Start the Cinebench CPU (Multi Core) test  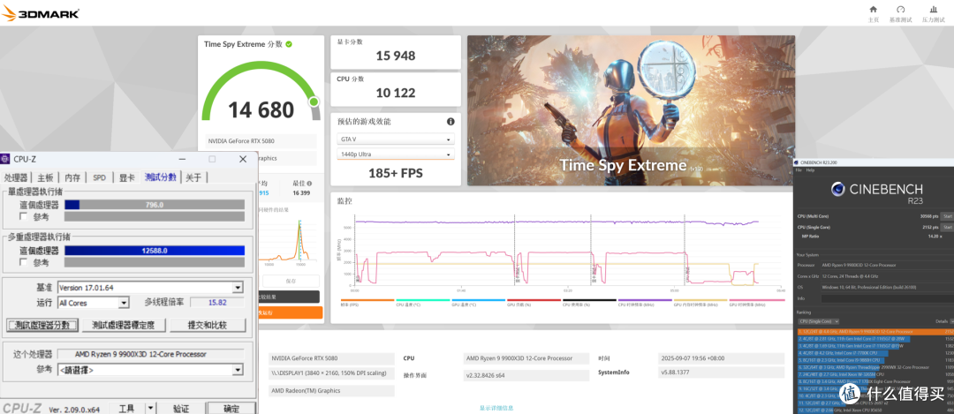947,215
